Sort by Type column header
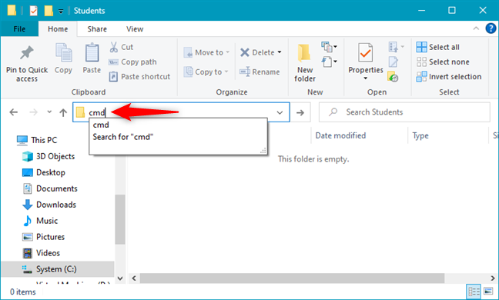This screenshot has height=300, width=499. coord(420,135)
